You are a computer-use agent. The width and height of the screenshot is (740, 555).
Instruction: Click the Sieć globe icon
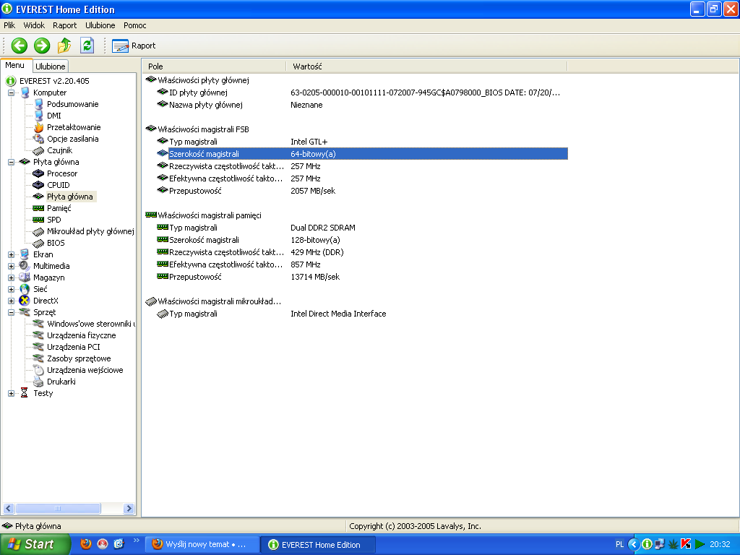tap(25, 289)
